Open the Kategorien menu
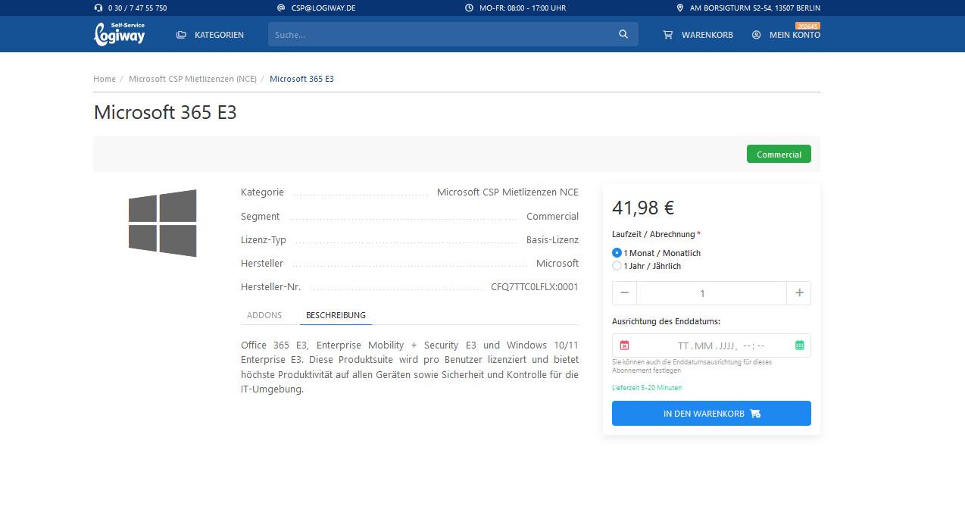The width and height of the screenshot is (965, 522). 210,35
